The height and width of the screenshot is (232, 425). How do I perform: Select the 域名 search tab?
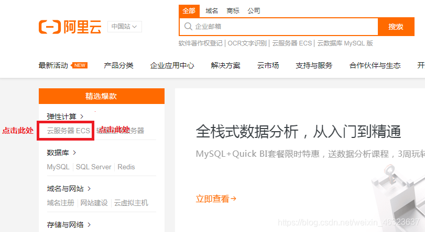[x=212, y=11]
